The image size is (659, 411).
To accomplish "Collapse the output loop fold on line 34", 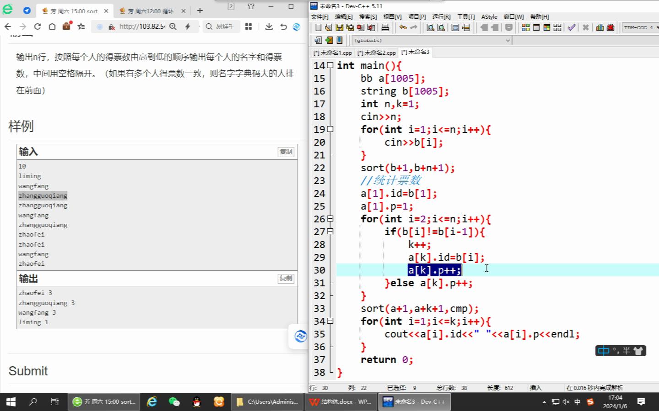I will (x=330, y=321).
